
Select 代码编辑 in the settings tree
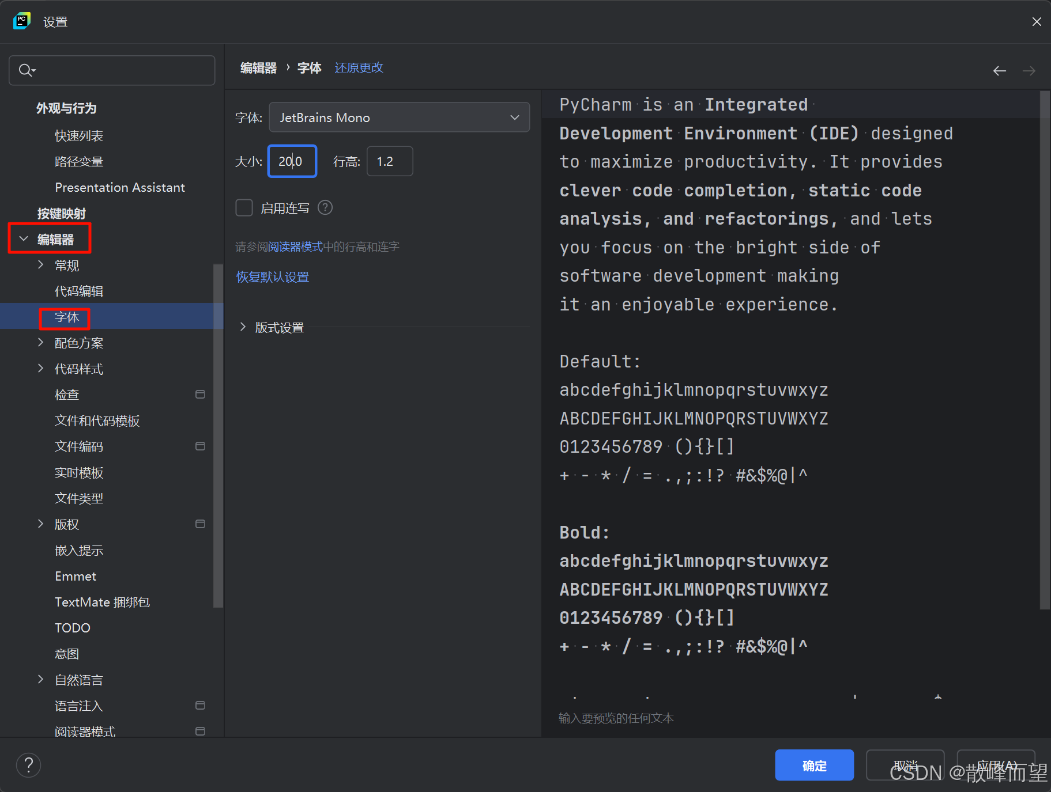click(79, 291)
